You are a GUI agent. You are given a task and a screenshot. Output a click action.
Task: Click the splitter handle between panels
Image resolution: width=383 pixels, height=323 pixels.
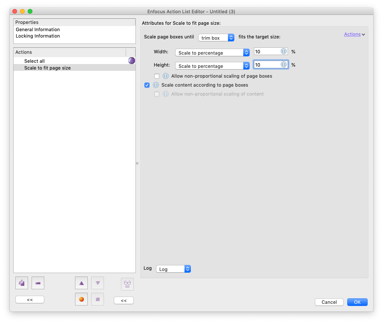pyautogui.click(x=137, y=163)
